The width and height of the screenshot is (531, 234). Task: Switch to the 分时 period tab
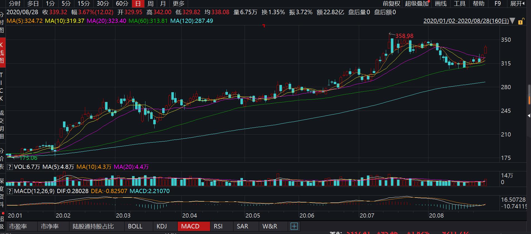14,4
